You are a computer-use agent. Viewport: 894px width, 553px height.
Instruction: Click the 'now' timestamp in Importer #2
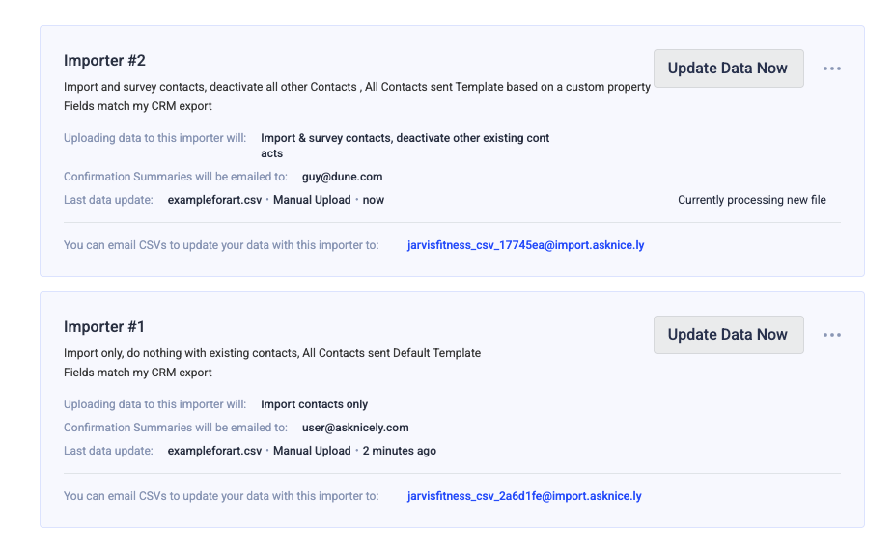point(374,200)
